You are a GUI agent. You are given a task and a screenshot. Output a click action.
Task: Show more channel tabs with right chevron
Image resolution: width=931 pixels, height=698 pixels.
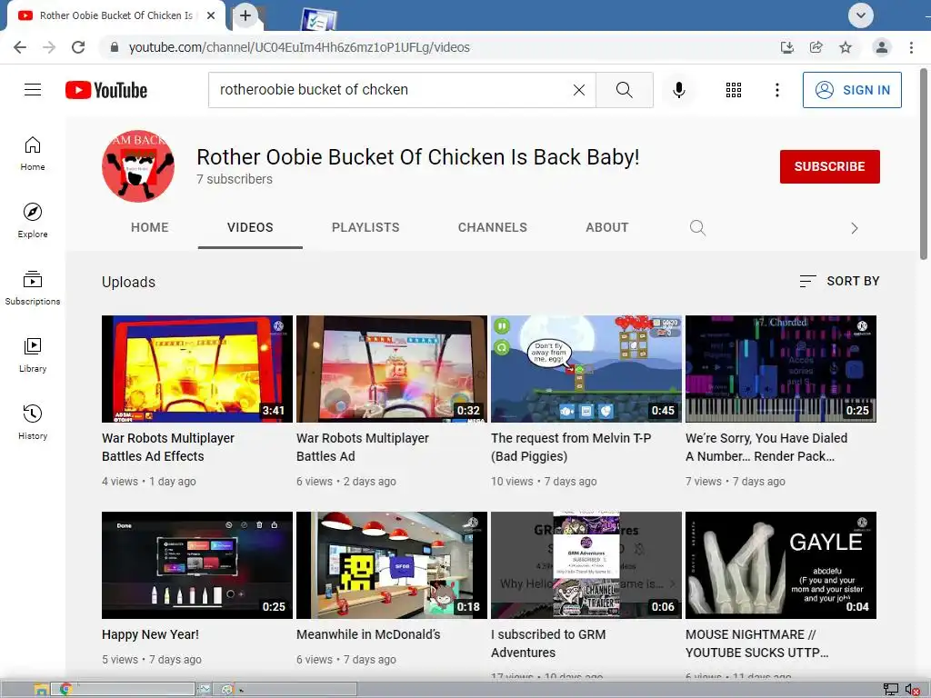(x=855, y=228)
